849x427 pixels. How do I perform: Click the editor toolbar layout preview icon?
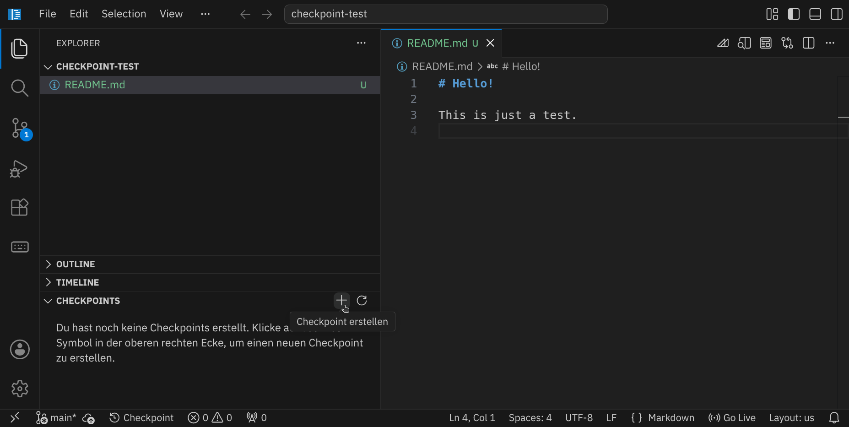coord(766,43)
